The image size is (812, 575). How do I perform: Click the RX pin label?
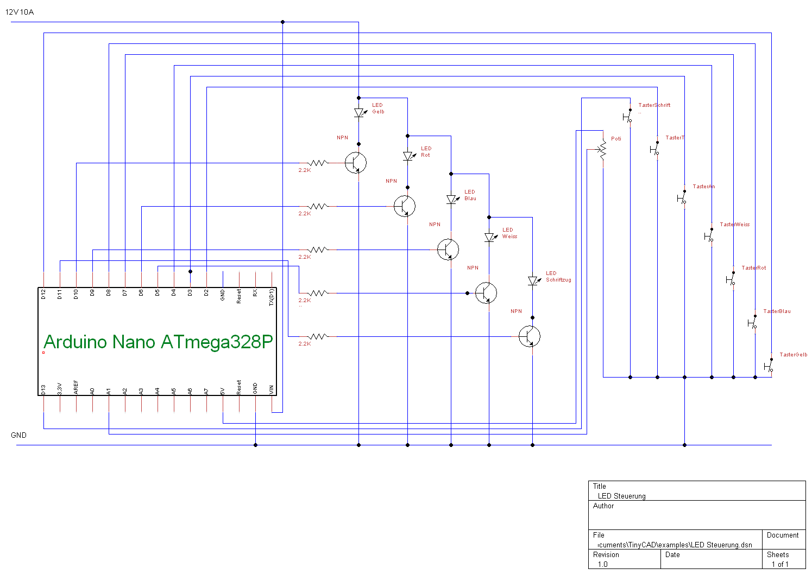255,293
